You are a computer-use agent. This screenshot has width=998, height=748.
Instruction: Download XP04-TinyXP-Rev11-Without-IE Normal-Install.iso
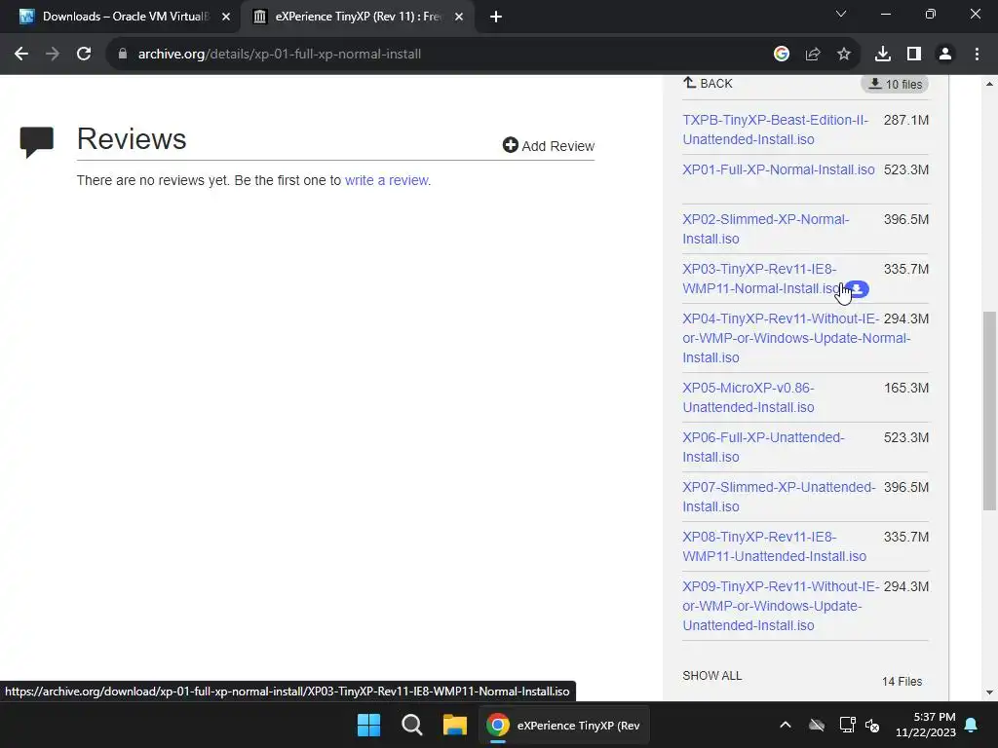(796, 338)
